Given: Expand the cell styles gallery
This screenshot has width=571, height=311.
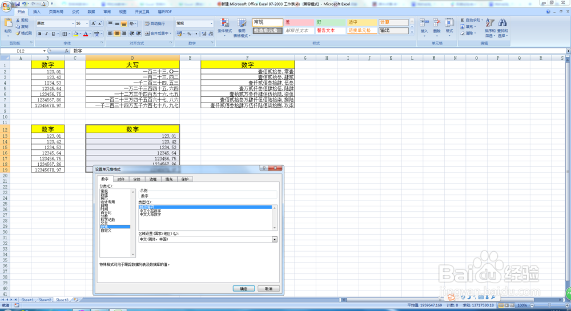Looking at the screenshot, I should coord(412,32).
